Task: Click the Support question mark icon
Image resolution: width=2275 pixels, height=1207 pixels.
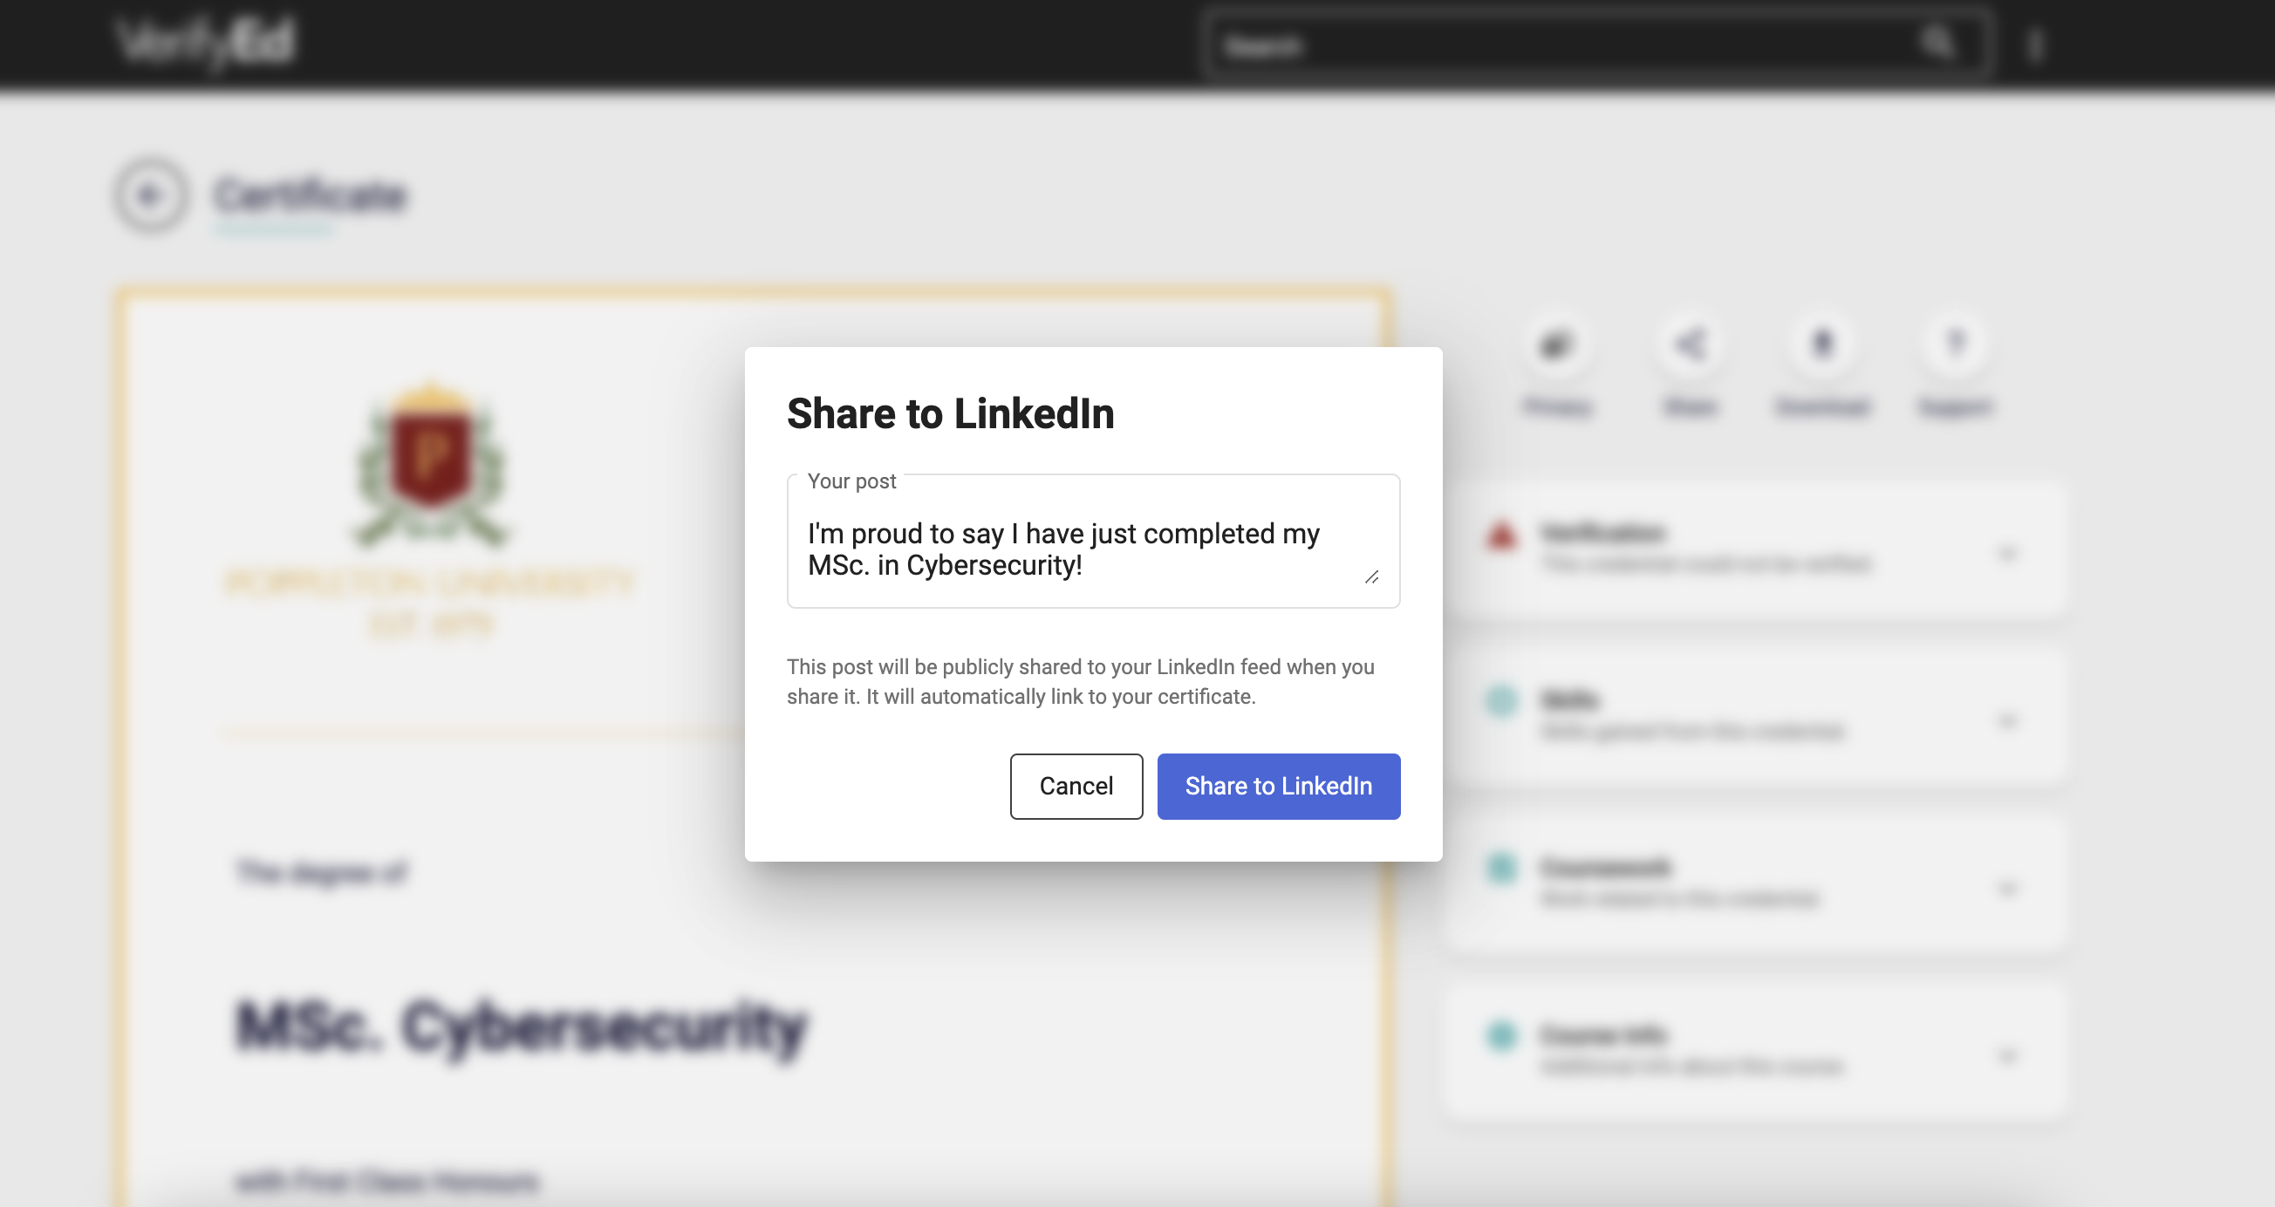Action: coord(1957,344)
